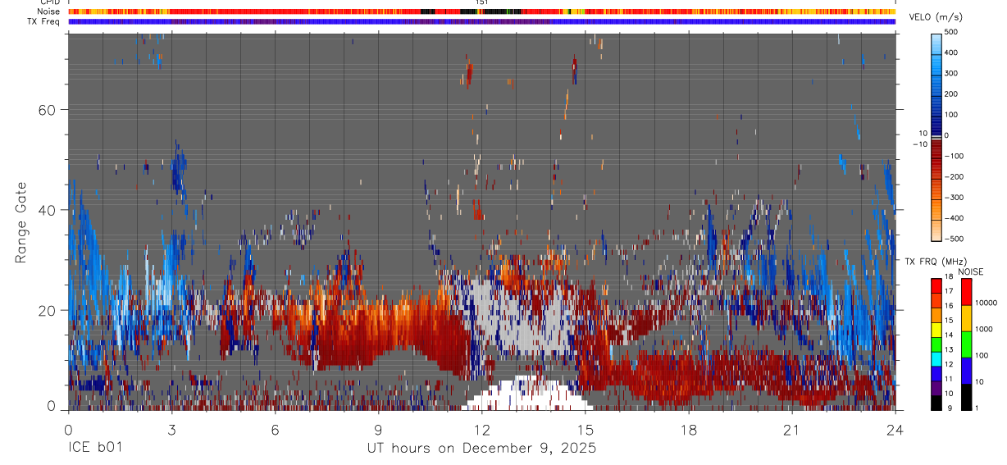1007x465 pixels.
Task: Click the '300' velocity scale label
Action: click(951, 73)
